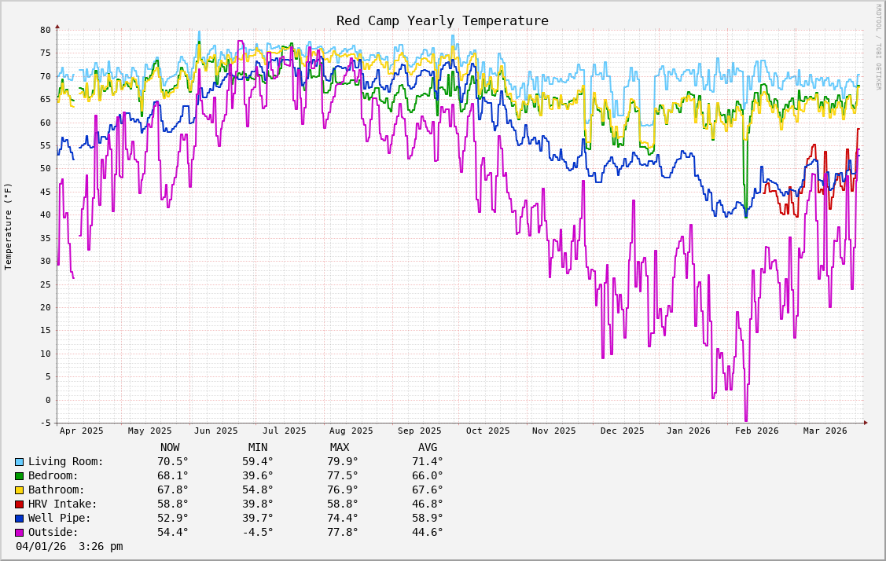Click the Well Pipe blue legend swatch
This screenshot has height=561, width=886.
click(19, 519)
